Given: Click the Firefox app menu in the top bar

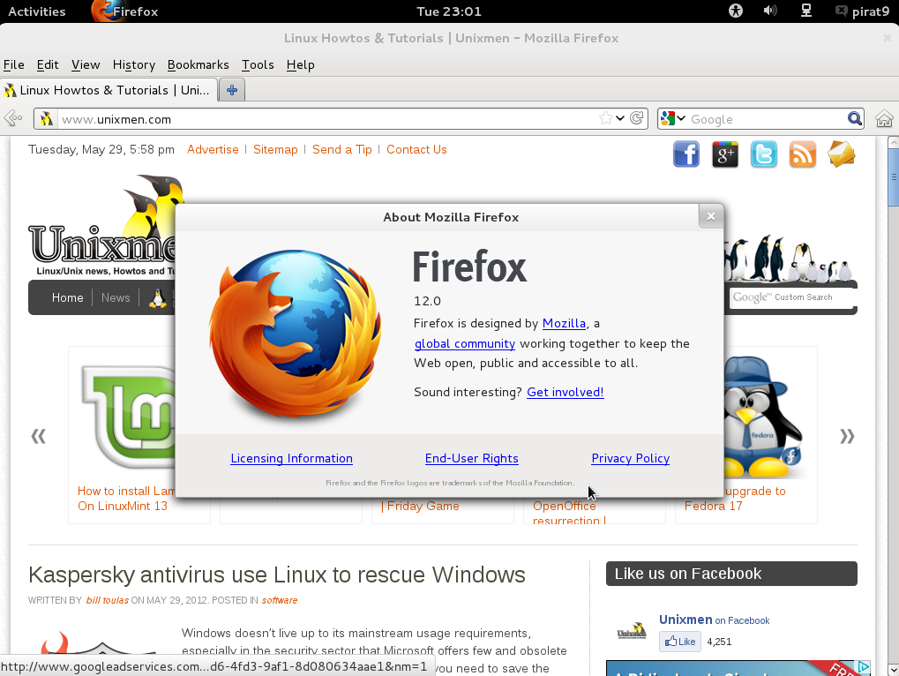Looking at the screenshot, I should [x=124, y=11].
